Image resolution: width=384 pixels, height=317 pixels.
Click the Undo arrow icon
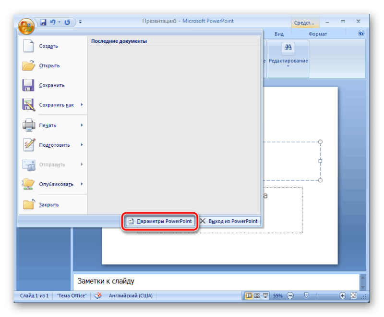pyautogui.click(x=53, y=22)
